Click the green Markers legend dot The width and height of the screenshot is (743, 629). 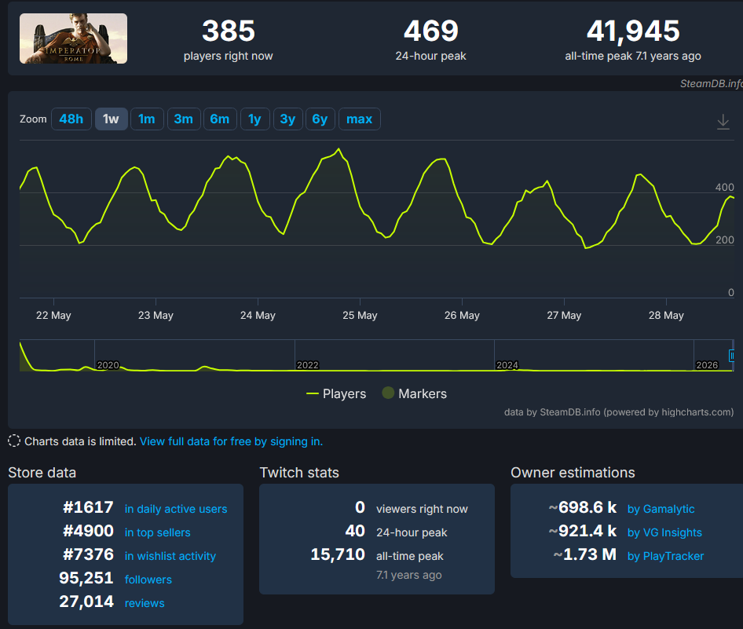click(x=388, y=393)
